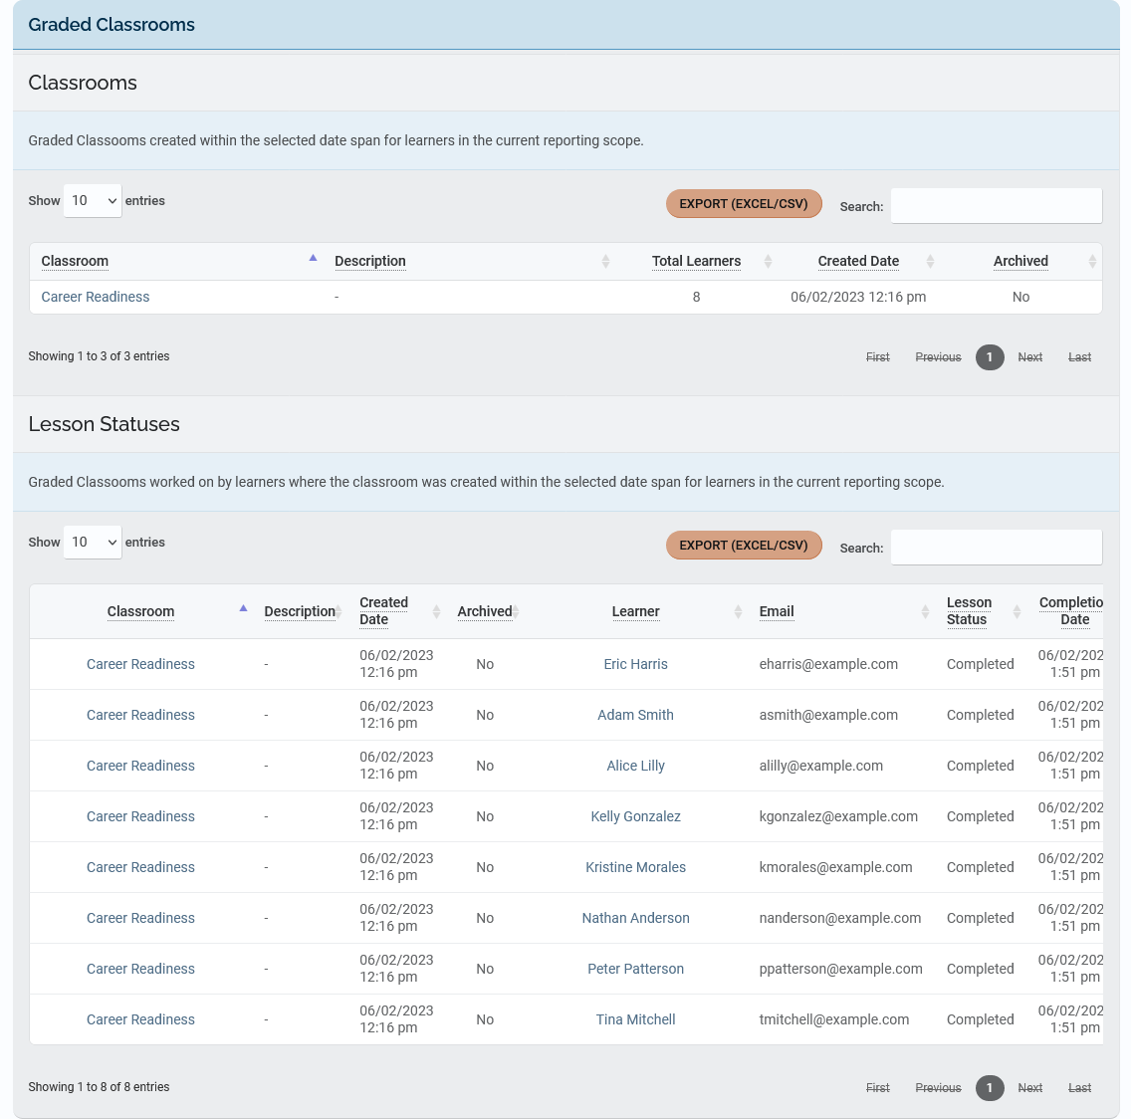
Task: Sort Lesson Statuses by Classroom arrow
Action: (x=244, y=609)
